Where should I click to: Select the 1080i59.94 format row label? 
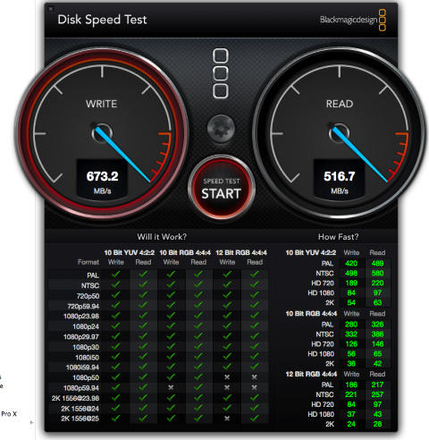point(82,368)
